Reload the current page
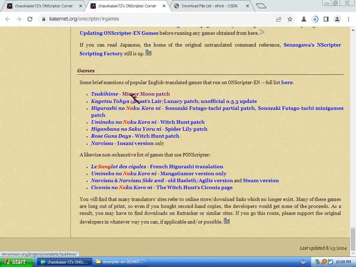Image resolution: width=356 pixels, height=267 pixels. click(30, 19)
